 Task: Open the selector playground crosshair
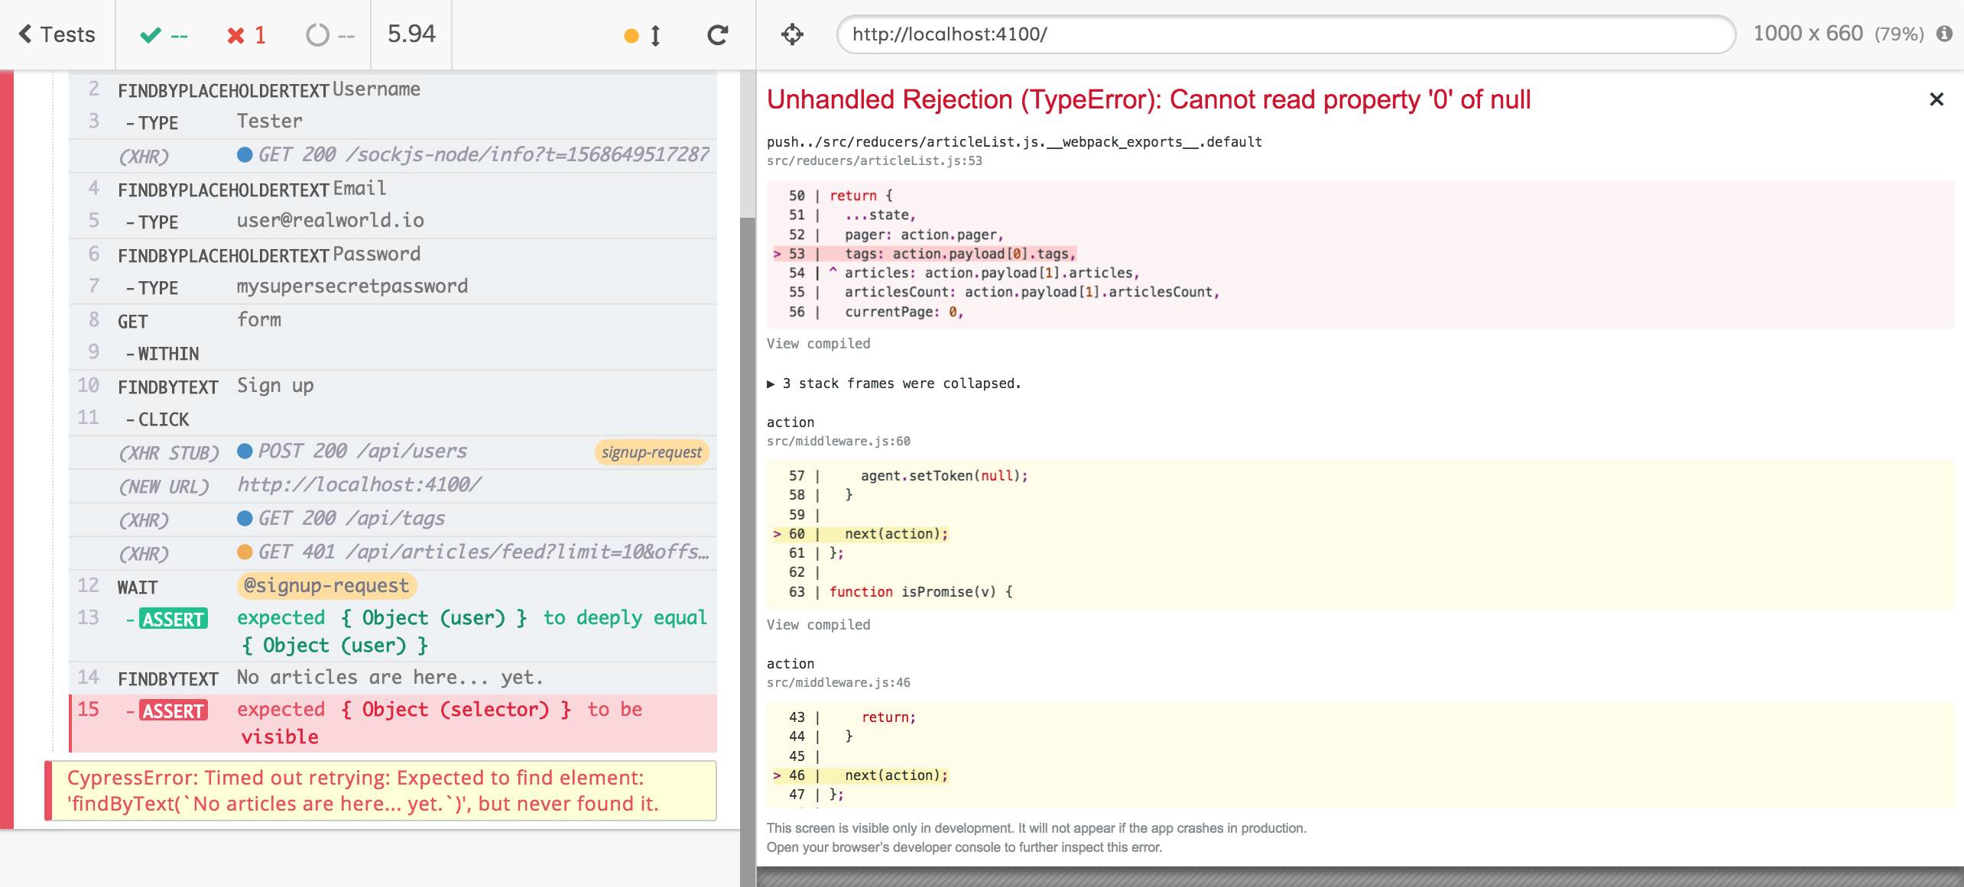[x=792, y=34]
